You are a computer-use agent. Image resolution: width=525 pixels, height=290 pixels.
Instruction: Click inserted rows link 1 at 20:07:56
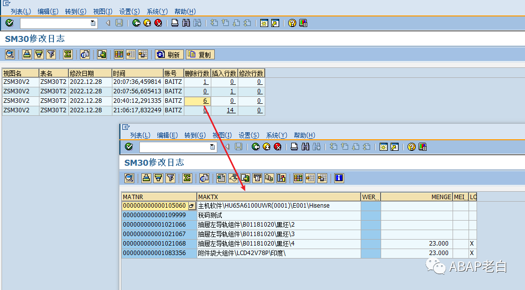232,91
